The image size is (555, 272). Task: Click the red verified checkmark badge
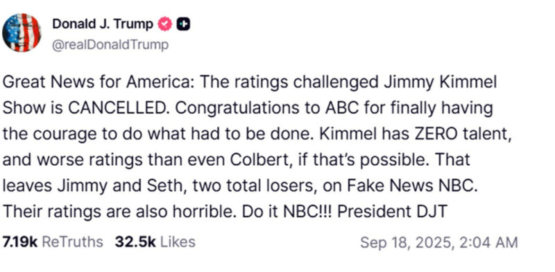164,24
